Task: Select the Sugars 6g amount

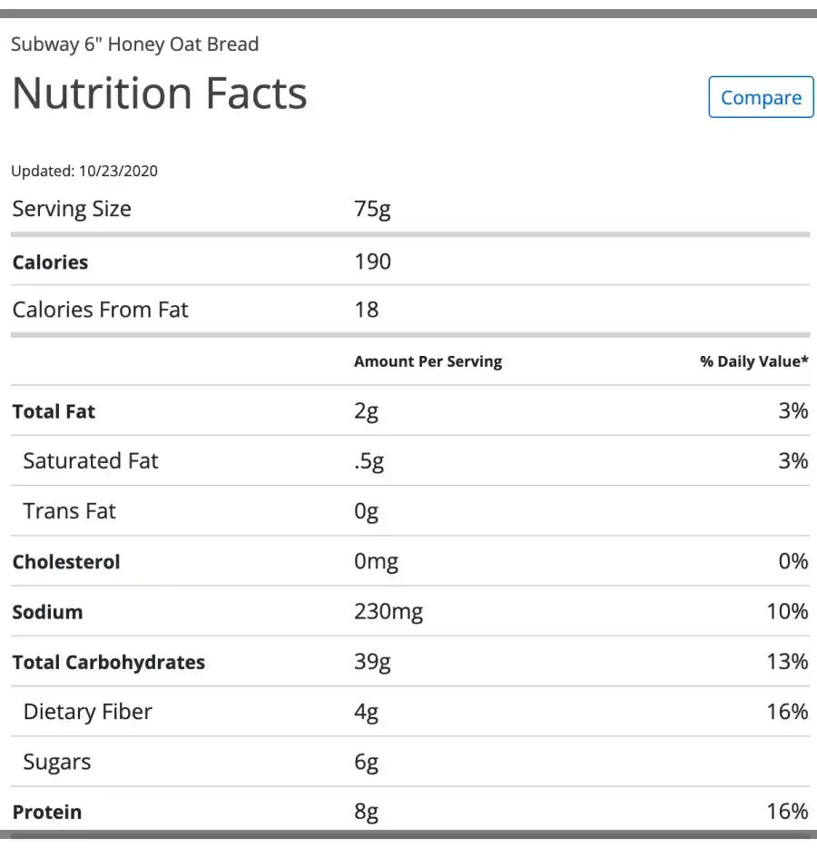Action: tap(366, 763)
